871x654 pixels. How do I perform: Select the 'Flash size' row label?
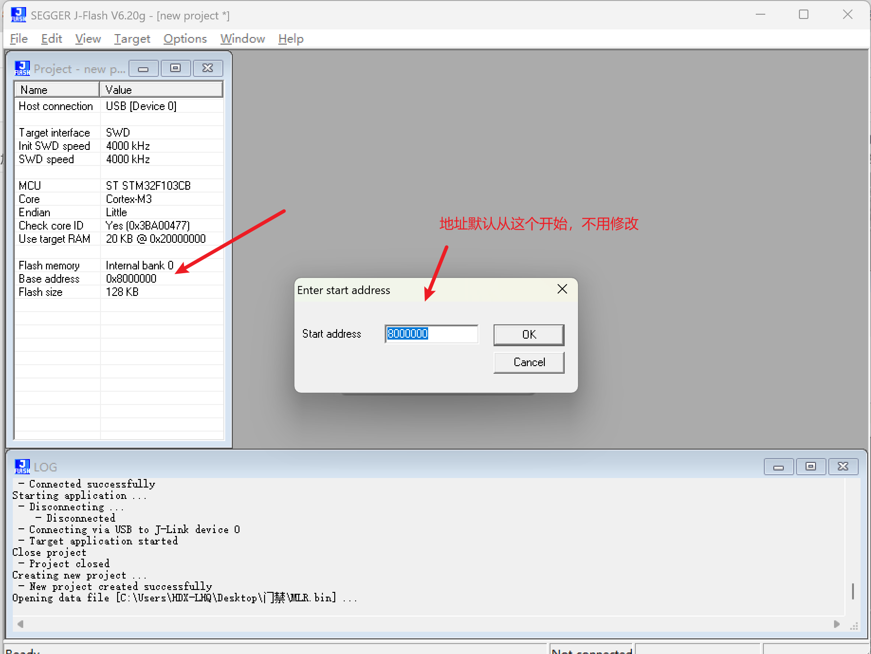(41, 292)
